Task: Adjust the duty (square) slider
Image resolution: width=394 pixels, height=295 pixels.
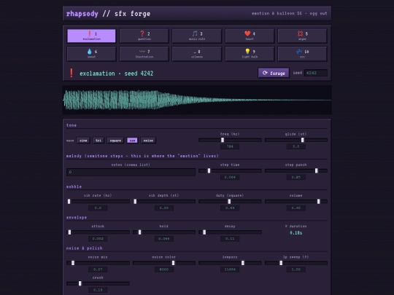Action: coord(230,202)
